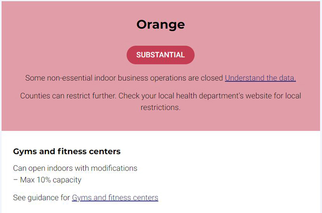Click the SUBSTANTIAL tier badge
This screenshot has height=213, width=322.
point(161,55)
